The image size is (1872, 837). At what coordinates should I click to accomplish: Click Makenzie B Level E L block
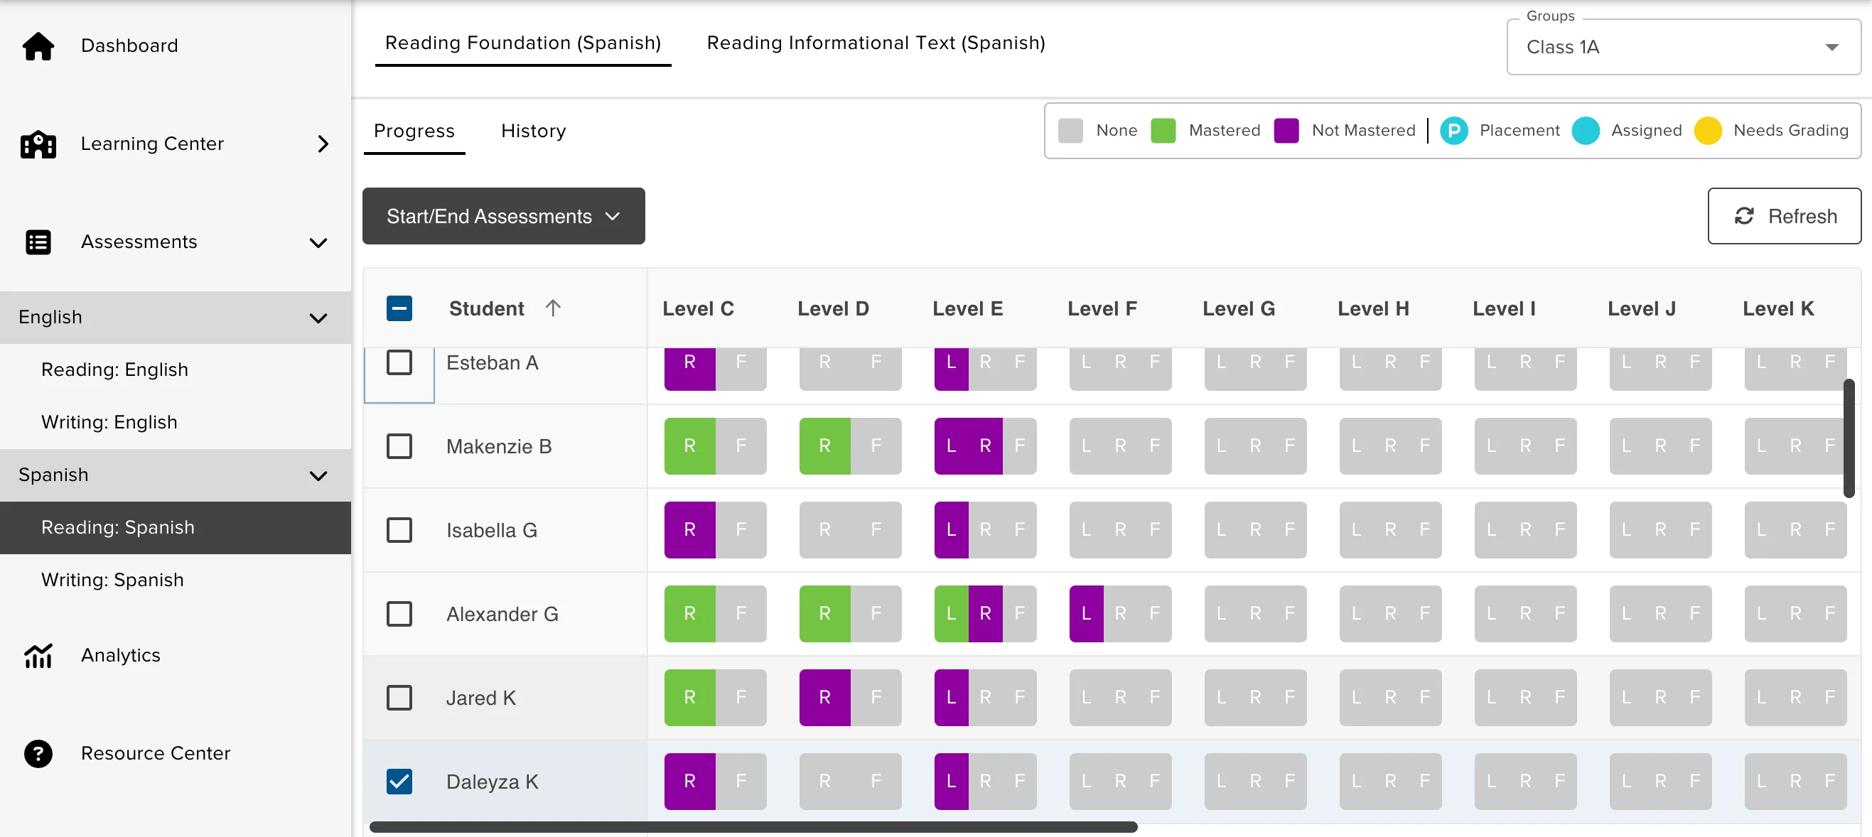(951, 446)
